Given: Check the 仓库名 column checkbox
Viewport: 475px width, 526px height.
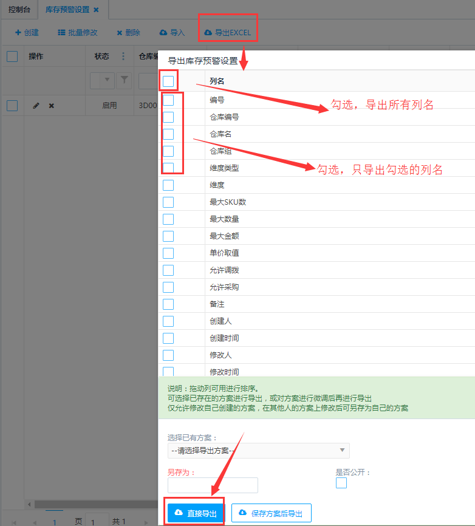Looking at the screenshot, I should [168, 134].
